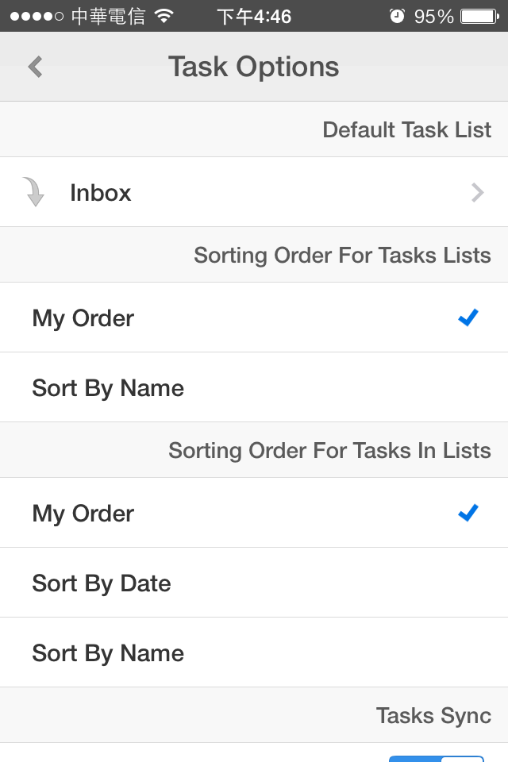This screenshot has width=508, height=762.
Task: Expand the Inbox row chevron
Action: tap(477, 192)
